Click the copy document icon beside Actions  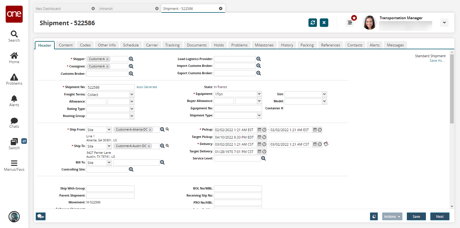point(374,216)
